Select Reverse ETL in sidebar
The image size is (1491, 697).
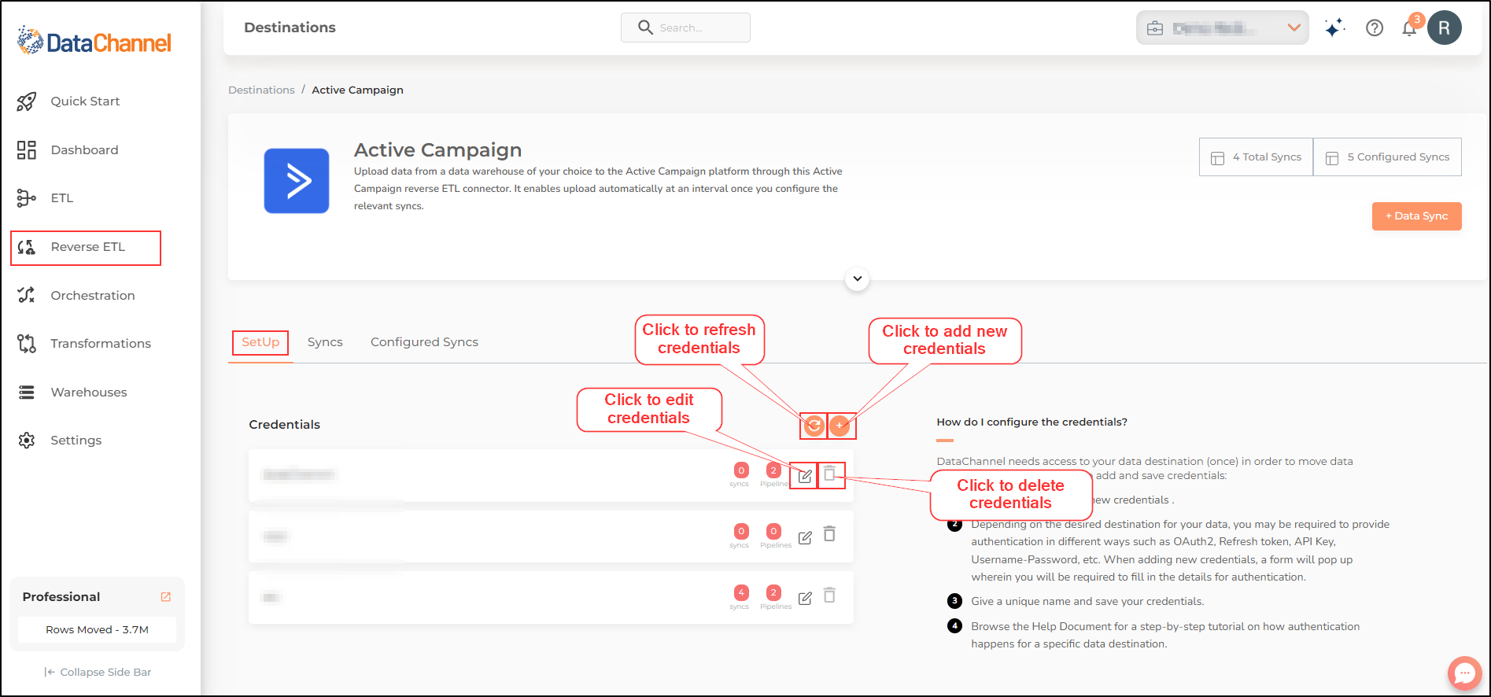click(87, 247)
